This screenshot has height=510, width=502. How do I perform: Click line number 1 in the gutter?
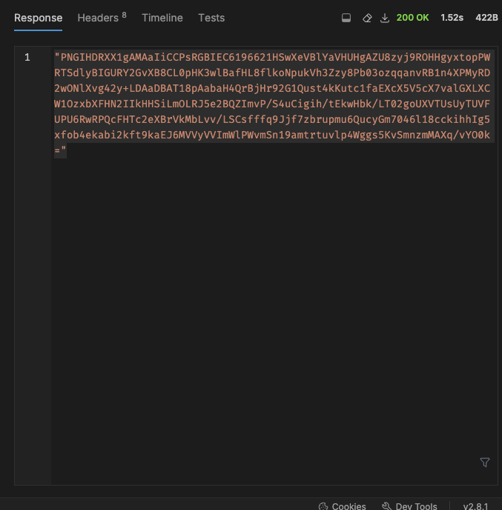point(27,58)
